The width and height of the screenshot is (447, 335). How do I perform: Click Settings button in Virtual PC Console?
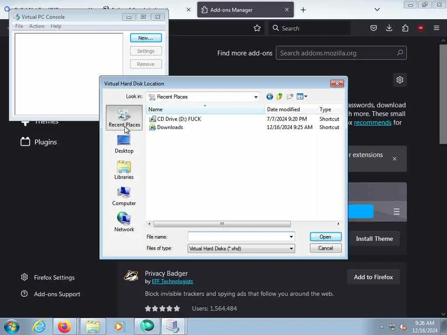tap(146, 51)
